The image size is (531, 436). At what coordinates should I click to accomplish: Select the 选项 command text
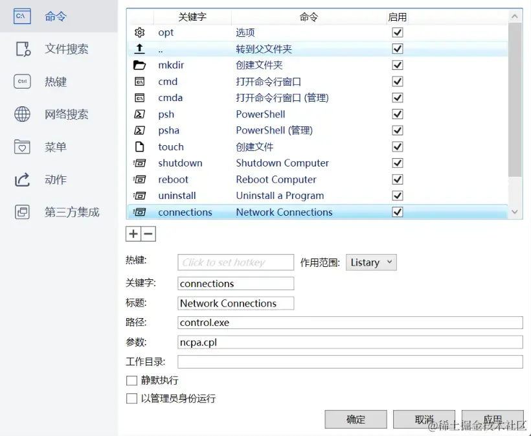[x=245, y=32]
